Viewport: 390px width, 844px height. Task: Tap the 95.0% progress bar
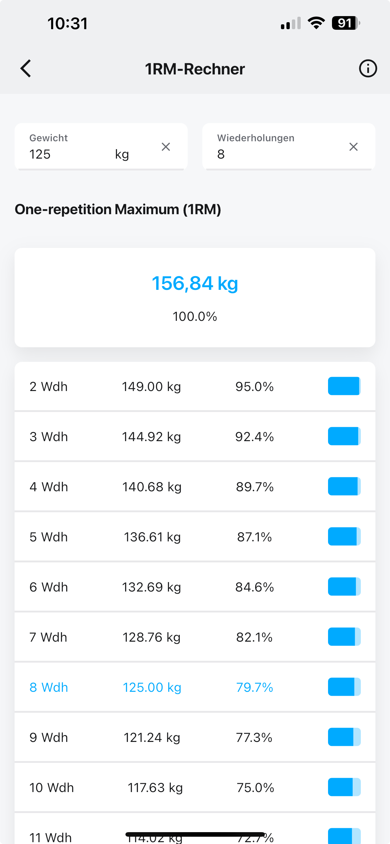(344, 386)
